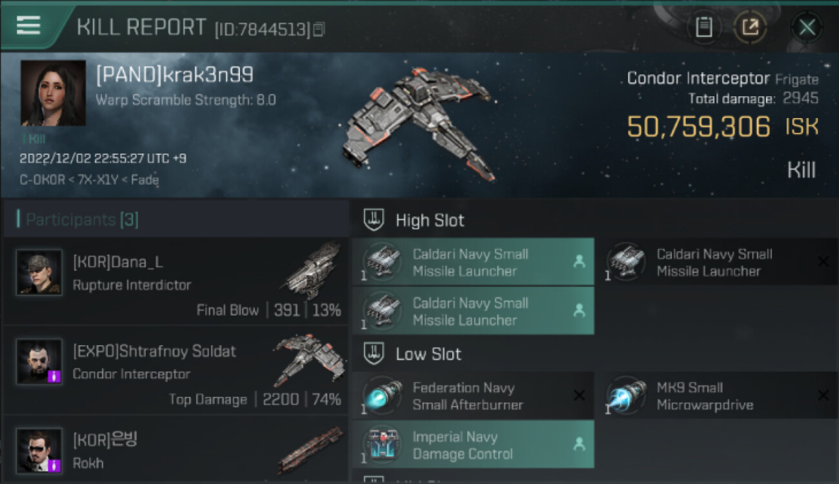839x484 pixels.
Task: Open the hamburger menu icon
Action: click(28, 26)
